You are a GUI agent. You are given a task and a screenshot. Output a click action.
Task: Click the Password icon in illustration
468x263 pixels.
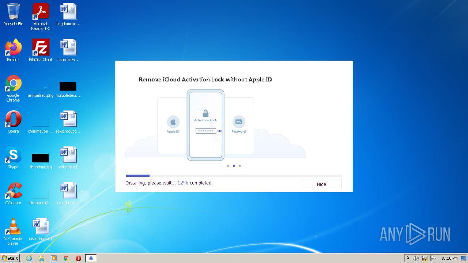pyautogui.click(x=239, y=122)
